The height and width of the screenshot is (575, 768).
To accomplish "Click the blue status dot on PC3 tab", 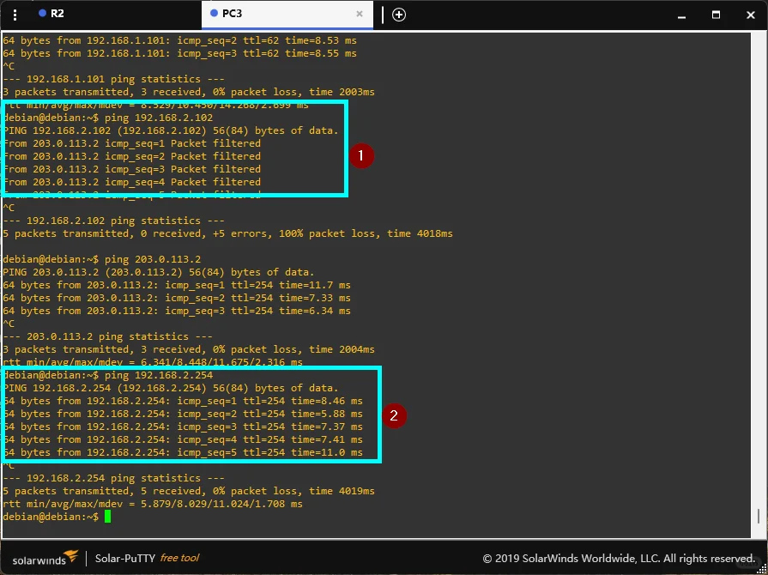I will click(214, 13).
